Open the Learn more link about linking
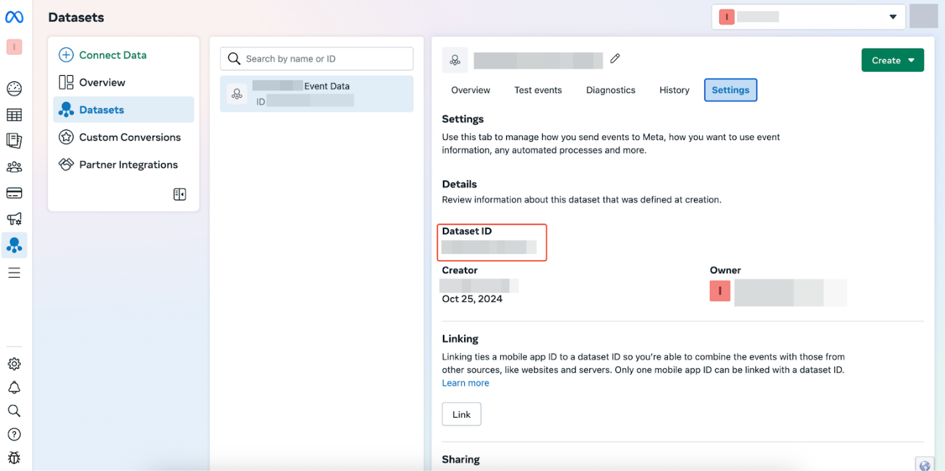The image size is (945, 471). coord(465,382)
